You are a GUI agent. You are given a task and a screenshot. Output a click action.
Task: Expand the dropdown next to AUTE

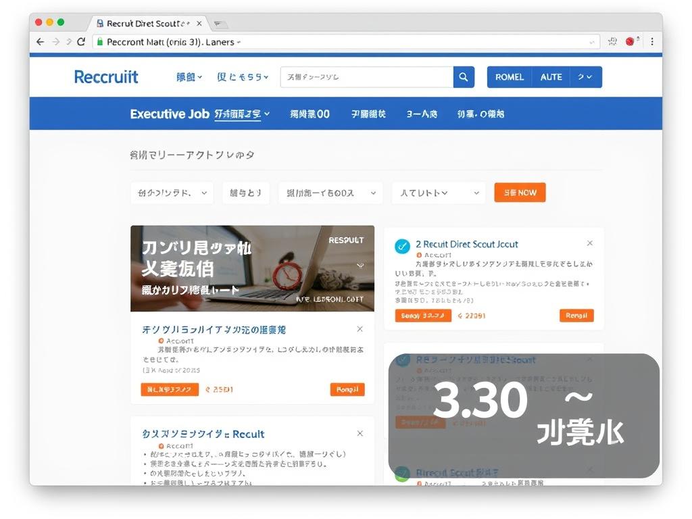coord(586,77)
